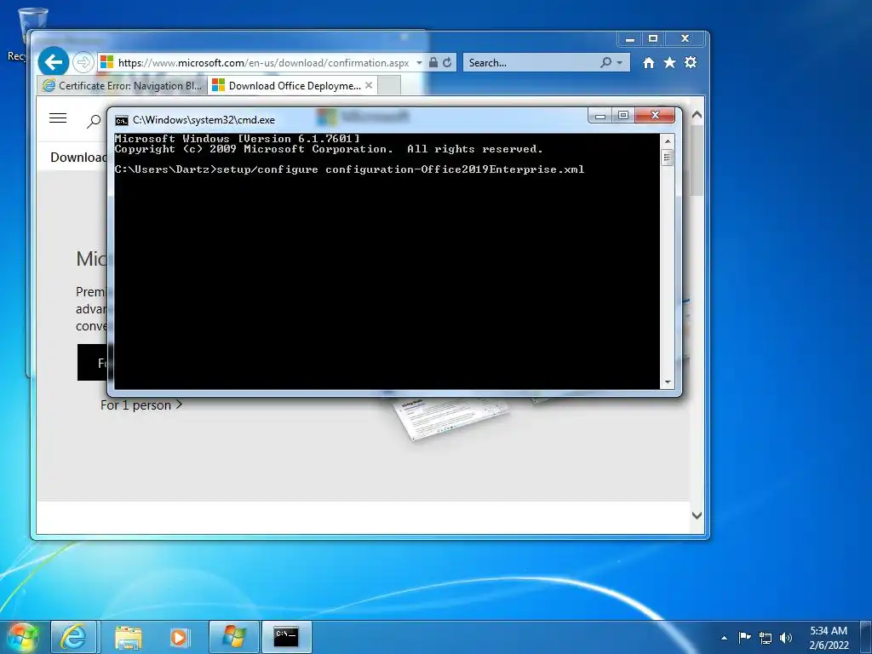
Task: Click the For 1 person link
Action: click(141, 404)
